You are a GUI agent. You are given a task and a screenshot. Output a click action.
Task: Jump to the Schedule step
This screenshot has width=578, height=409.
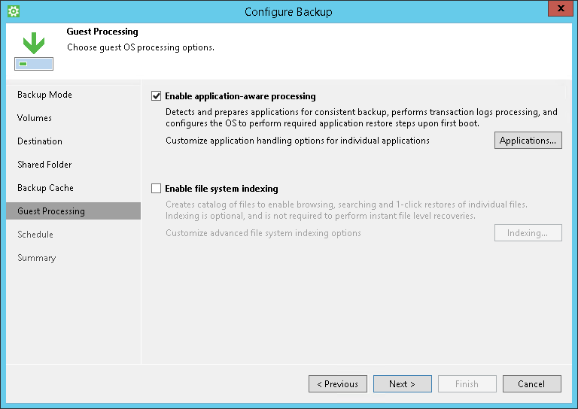pos(35,235)
